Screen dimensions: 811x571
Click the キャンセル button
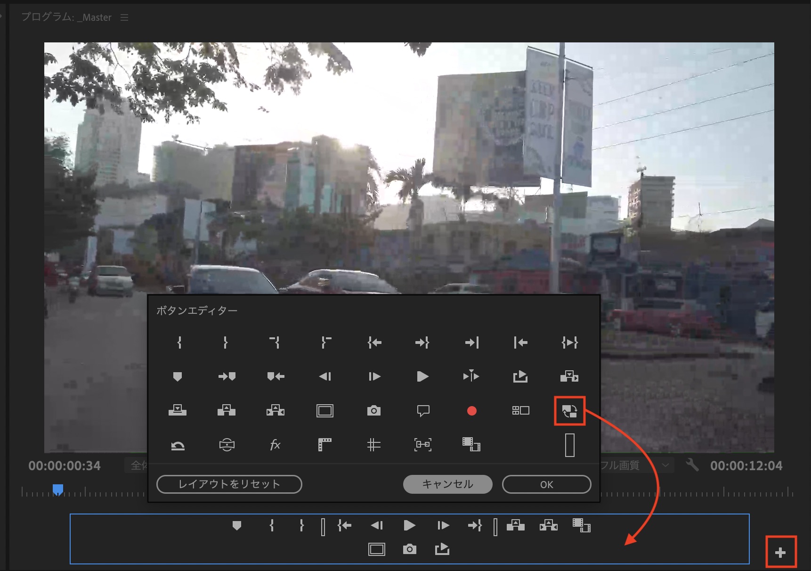click(x=448, y=484)
